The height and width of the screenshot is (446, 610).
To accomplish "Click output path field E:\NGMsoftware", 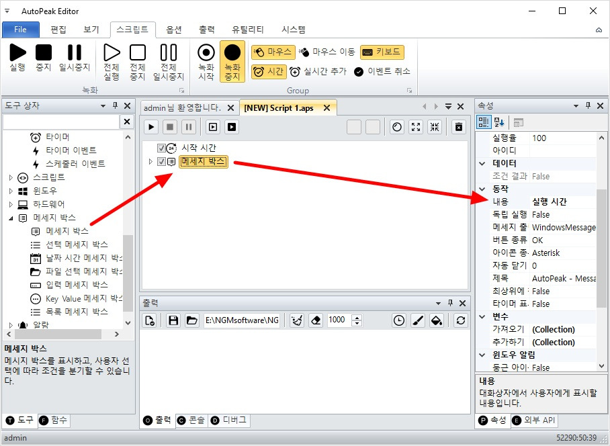I will tap(242, 320).
